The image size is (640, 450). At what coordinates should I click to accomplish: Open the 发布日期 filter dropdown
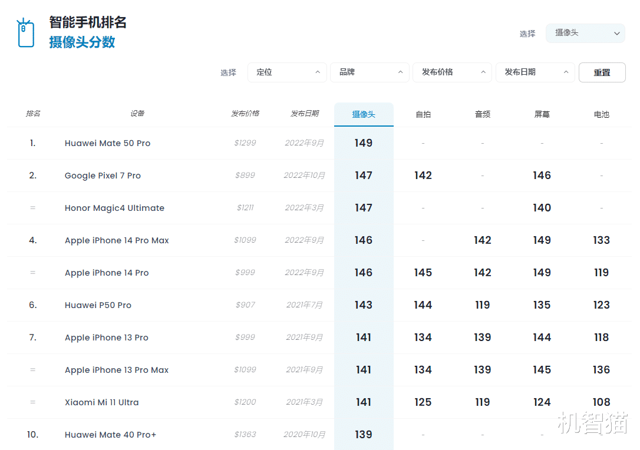click(535, 72)
